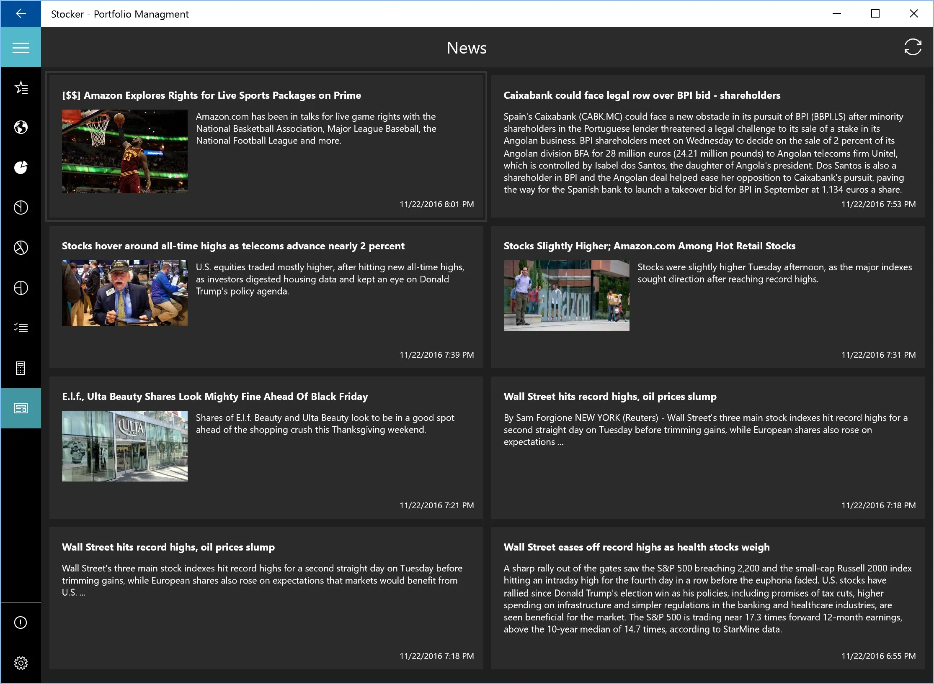Open the settings gear icon
The image size is (934, 684).
(x=21, y=663)
